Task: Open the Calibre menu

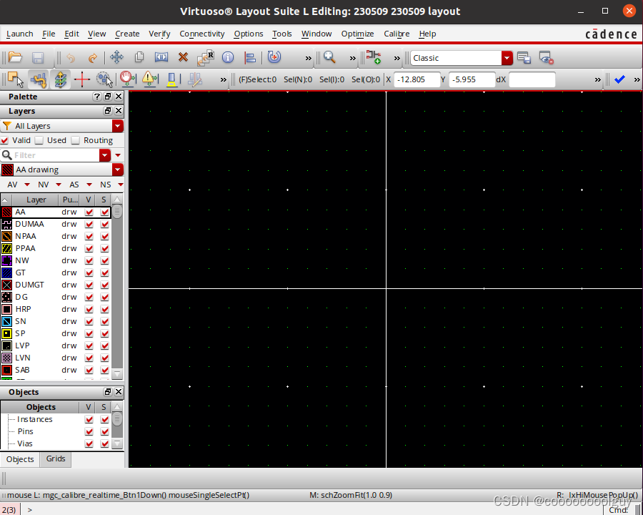Action: tap(397, 34)
